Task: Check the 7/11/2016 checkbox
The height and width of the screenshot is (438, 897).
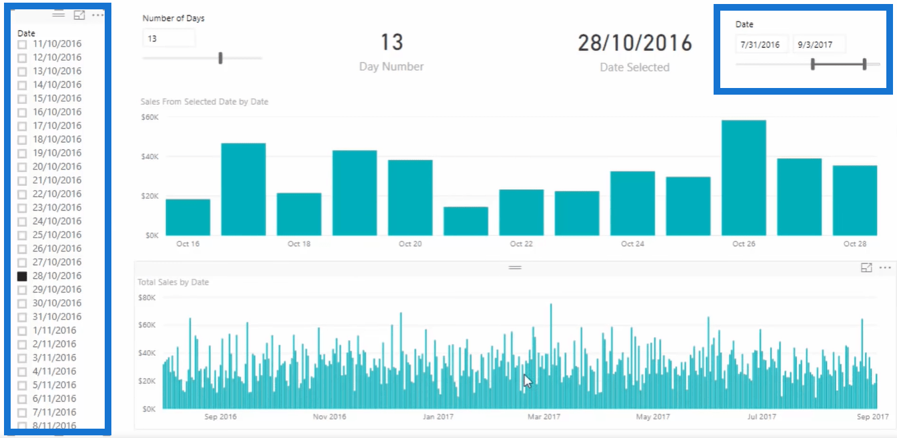Action: pos(22,413)
